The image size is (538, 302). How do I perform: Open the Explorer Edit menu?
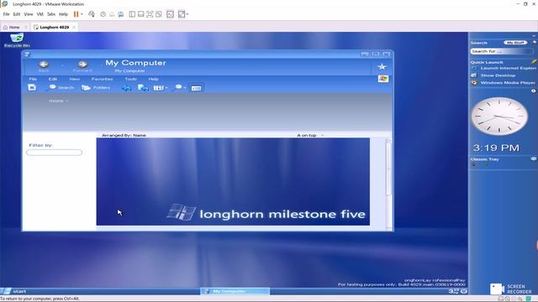click(x=52, y=79)
